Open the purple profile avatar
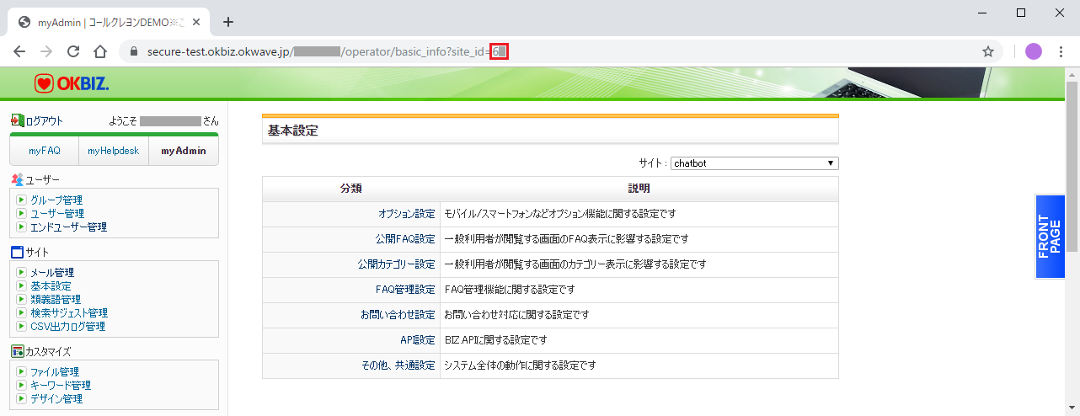 point(1034,51)
